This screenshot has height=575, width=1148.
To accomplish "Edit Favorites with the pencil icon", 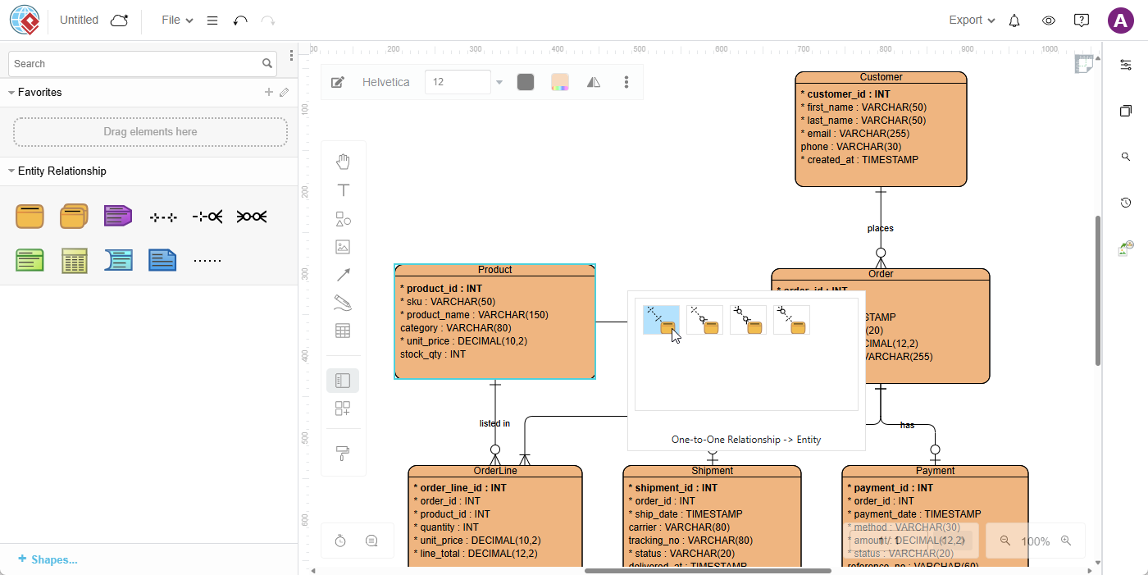I will pos(285,92).
